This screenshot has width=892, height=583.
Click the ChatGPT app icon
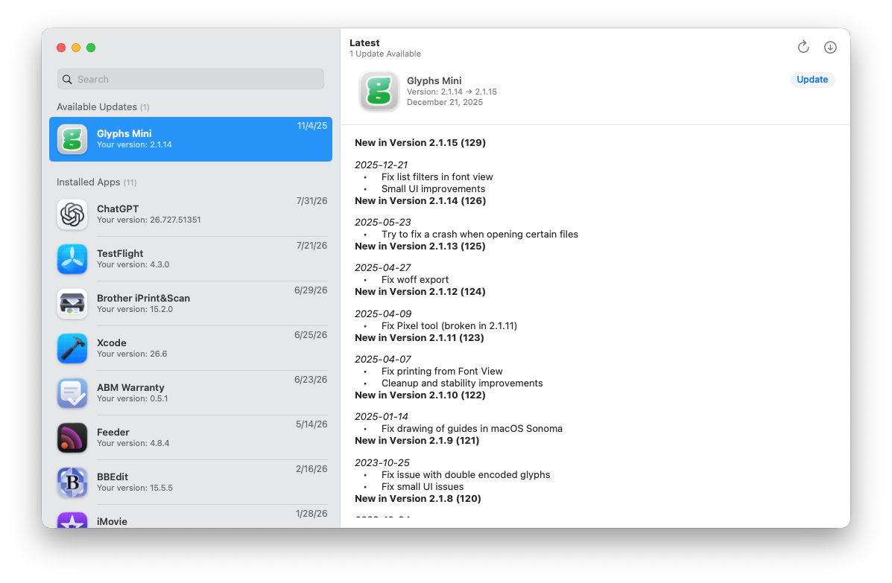coord(72,214)
